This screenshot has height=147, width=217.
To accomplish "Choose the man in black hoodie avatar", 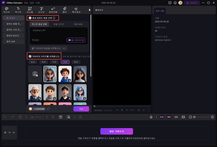I will click(x=65, y=92).
